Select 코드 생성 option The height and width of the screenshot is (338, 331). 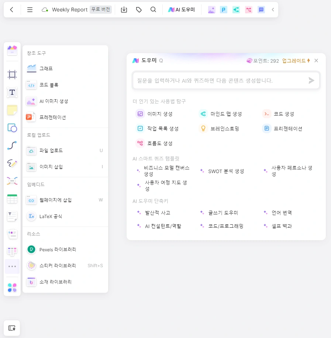pos(278,114)
